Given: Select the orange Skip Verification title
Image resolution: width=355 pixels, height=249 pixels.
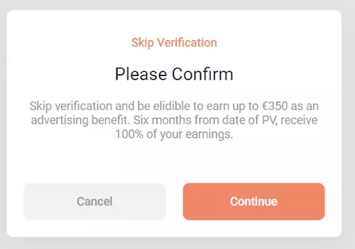Looking at the screenshot, I should tap(174, 43).
